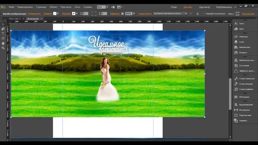Click the fill color swatch

[x=55, y=14]
